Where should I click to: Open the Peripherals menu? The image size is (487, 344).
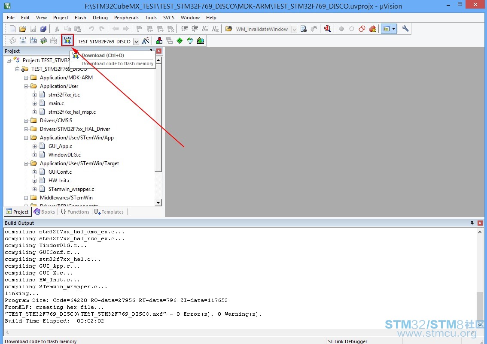[x=126, y=18]
